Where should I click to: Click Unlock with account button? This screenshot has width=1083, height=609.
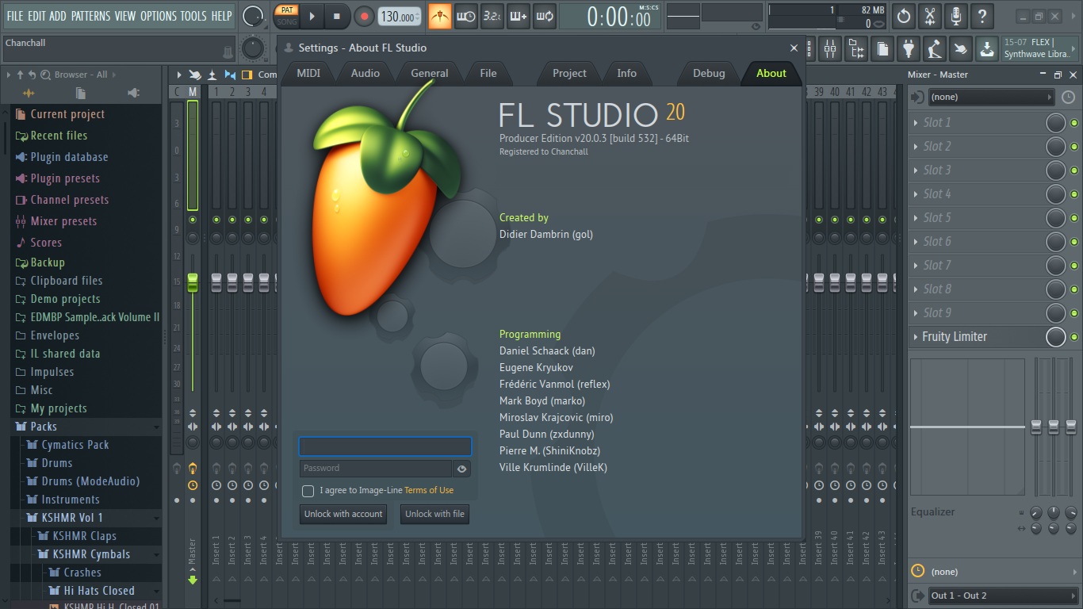[343, 514]
